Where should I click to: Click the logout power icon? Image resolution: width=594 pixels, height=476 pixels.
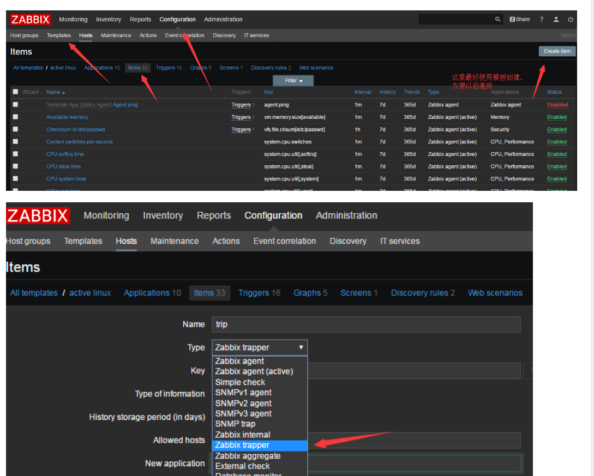point(571,19)
